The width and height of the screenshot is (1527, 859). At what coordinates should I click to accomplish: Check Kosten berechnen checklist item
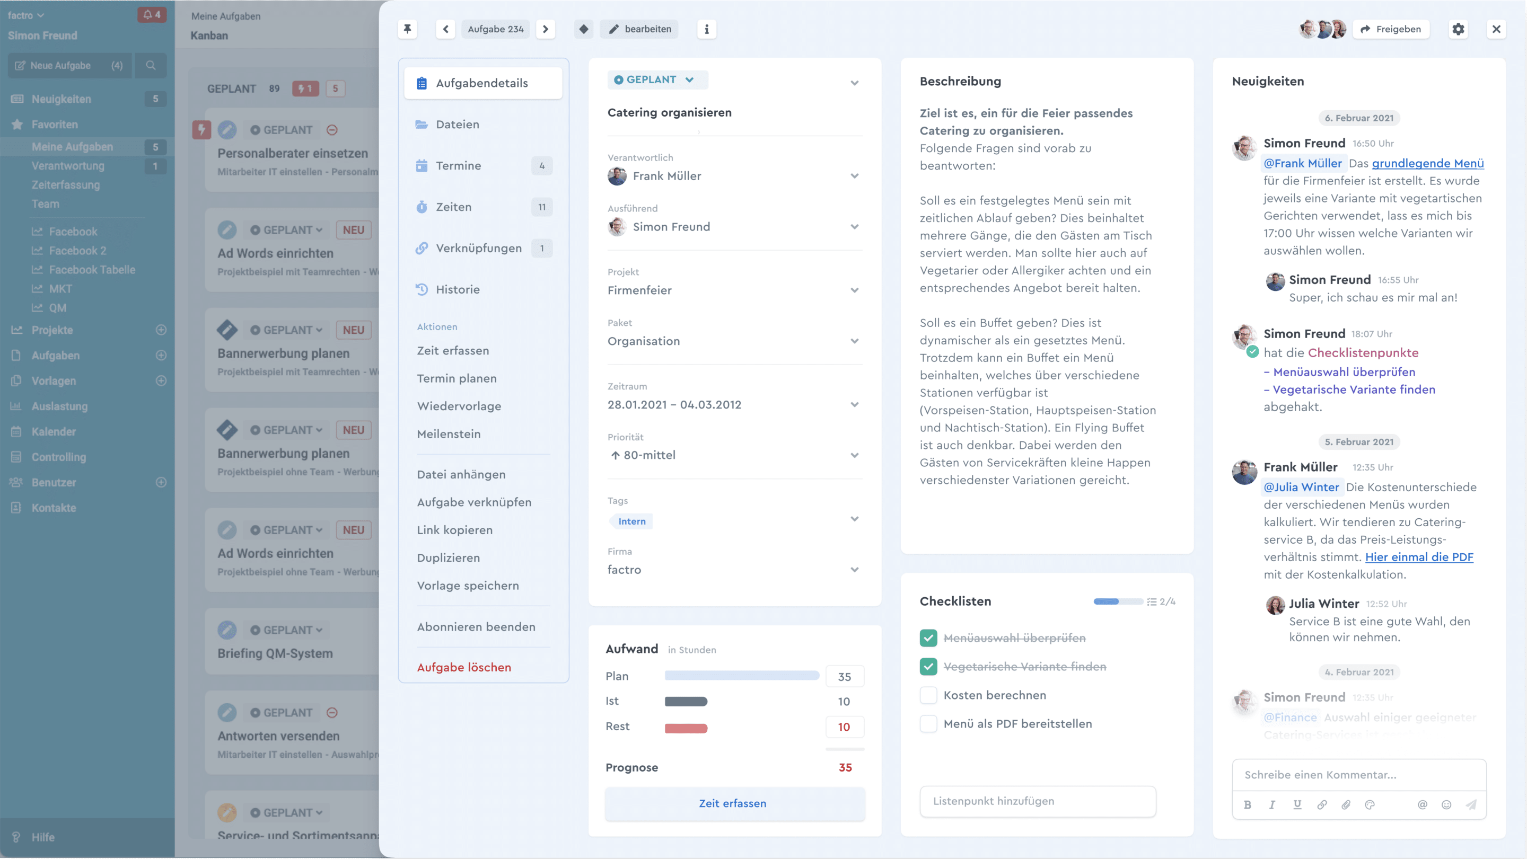928,695
